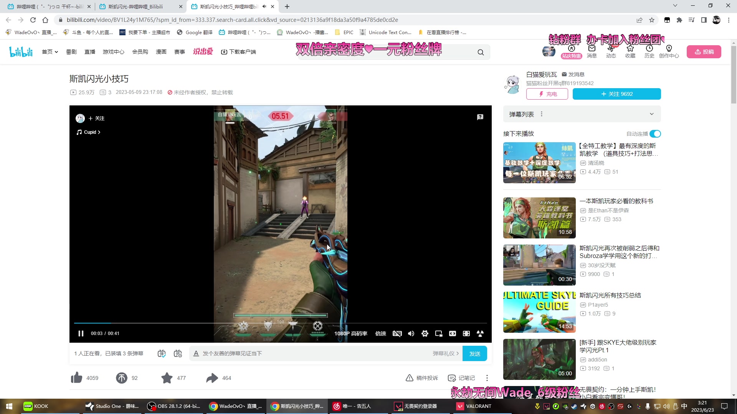The height and width of the screenshot is (414, 737).
Task: Give coins to the video
Action: [x=122, y=378]
